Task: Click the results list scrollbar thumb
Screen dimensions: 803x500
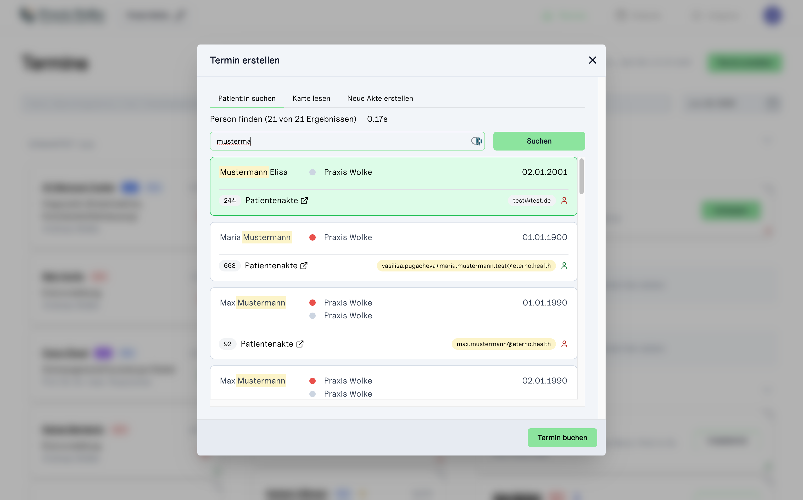Action: [582, 176]
